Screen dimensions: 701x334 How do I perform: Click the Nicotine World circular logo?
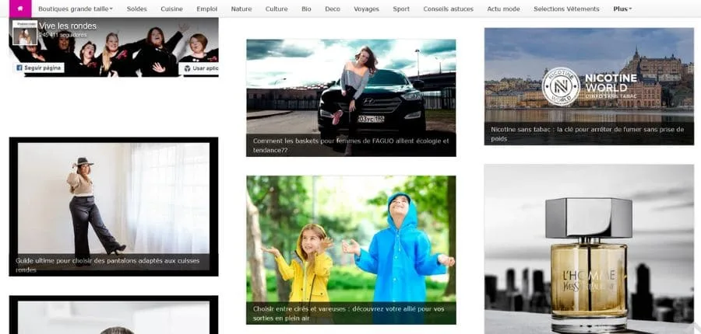561,85
